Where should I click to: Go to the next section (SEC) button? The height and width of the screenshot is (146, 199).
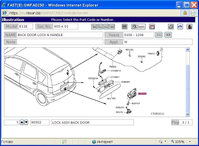[112, 27]
